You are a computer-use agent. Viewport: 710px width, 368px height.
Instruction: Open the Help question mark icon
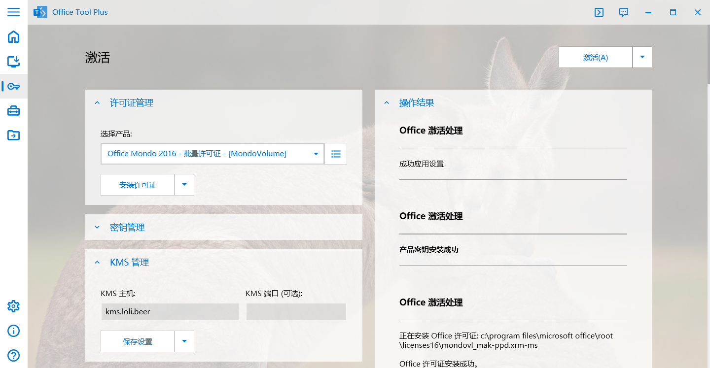[x=13, y=355]
